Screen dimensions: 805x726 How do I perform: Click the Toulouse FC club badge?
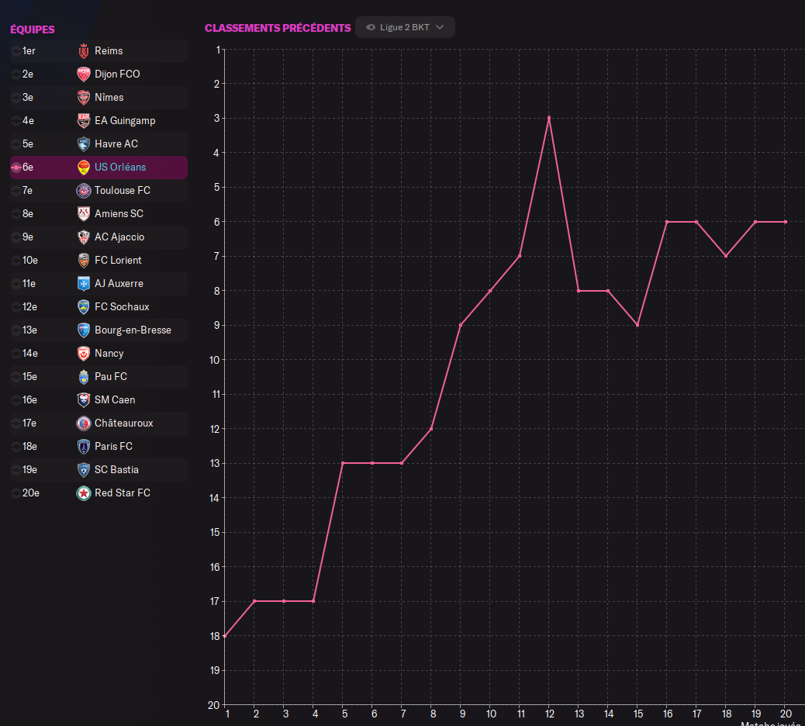pyautogui.click(x=83, y=191)
